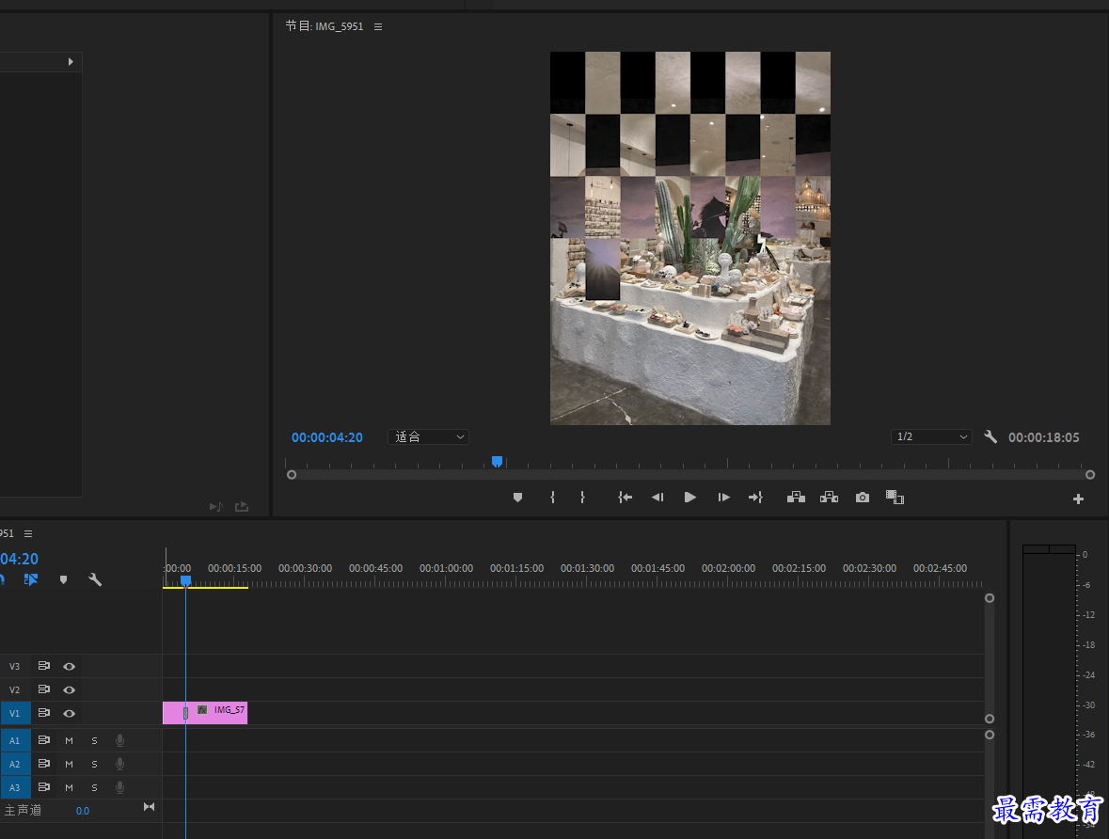Image resolution: width=1109 pixels, height=839 pixels.
Task: Target the A3 track header
Action: 15,787
